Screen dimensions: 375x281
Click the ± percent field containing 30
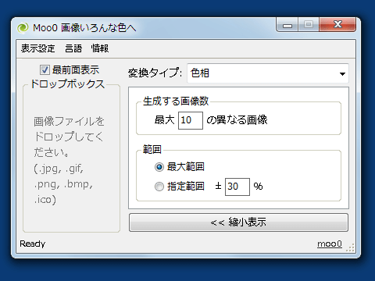click(237, 187)
